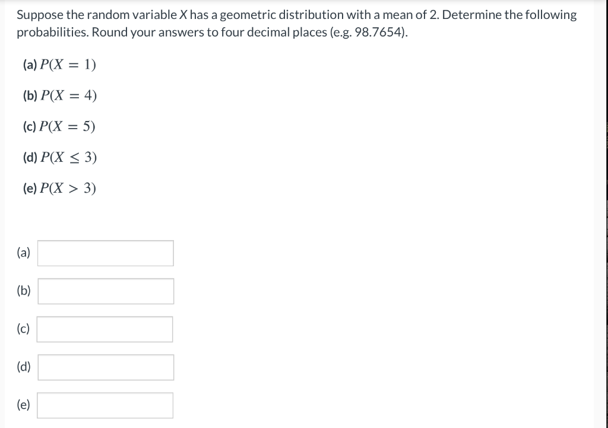Click the answer input field for part (a)
Screen dimensions: 608x428
[x=105, y=253]
